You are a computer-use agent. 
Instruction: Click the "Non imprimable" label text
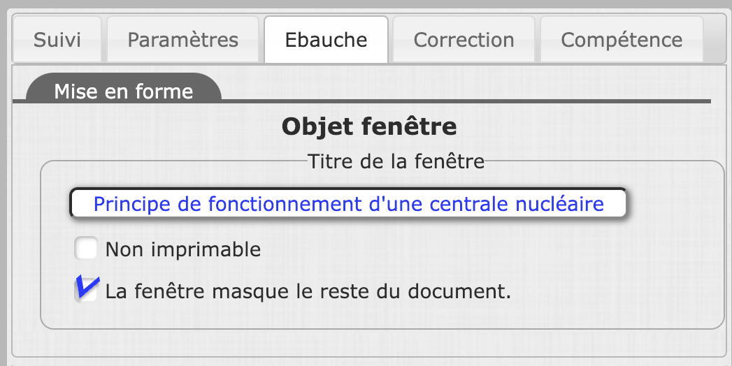click(x=182, y=249)
